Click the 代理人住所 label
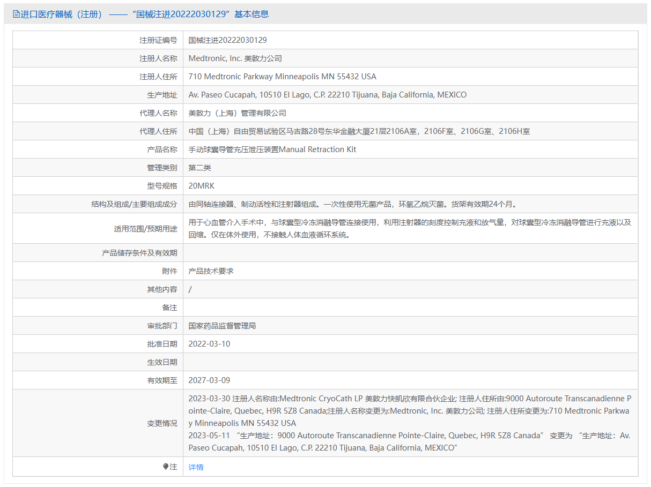651x487 pixels. tap(158, 131)
